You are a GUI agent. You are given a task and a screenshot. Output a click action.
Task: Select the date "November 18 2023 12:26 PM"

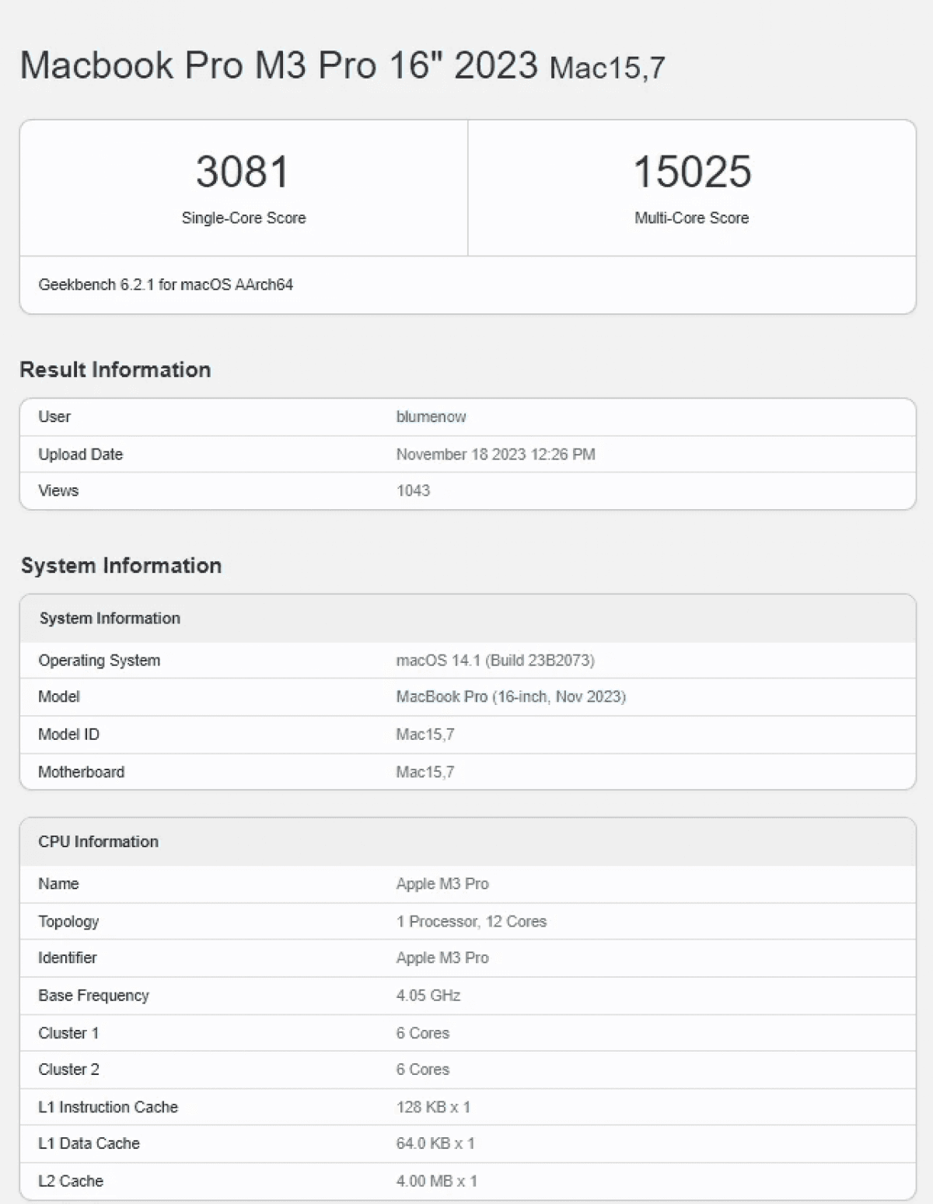(x=495, y=454)
